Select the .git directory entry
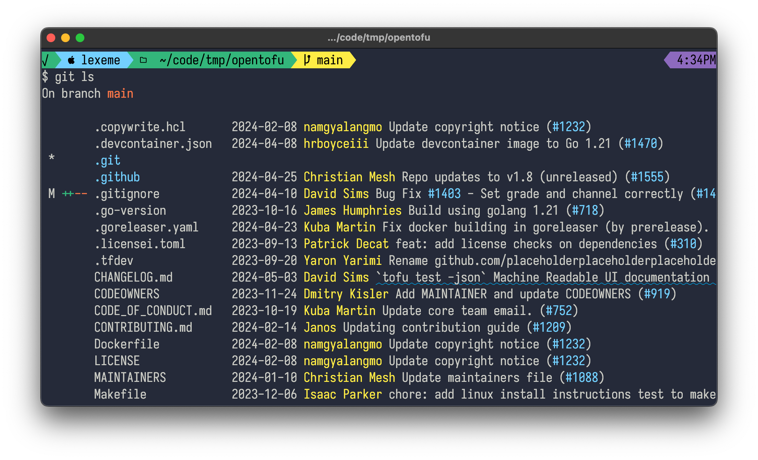The width and height of the screenshot is (758, 460). click(x=107, y=160)
